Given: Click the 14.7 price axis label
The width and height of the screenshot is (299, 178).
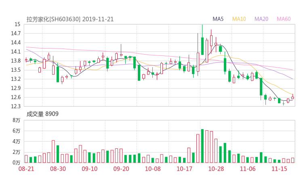Looking at the screenshot, I should [16, 34].
